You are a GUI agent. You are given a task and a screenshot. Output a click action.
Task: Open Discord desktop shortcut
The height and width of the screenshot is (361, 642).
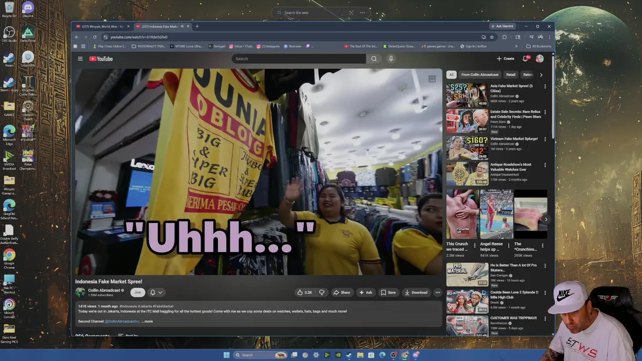pos(28,9)
